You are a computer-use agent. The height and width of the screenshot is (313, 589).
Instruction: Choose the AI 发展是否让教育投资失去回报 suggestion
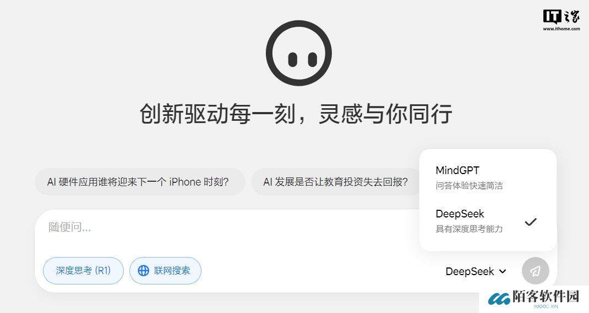(x=335, y=182)
